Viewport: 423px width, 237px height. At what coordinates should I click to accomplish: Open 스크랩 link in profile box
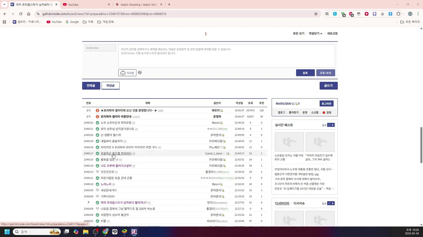coord(315,113)
